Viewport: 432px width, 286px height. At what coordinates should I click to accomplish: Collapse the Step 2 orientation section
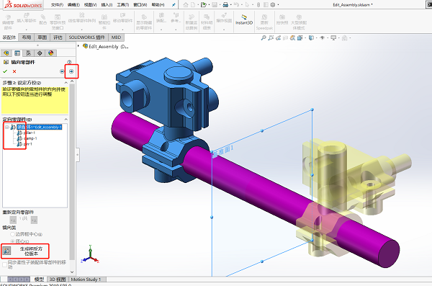[66, 83]
